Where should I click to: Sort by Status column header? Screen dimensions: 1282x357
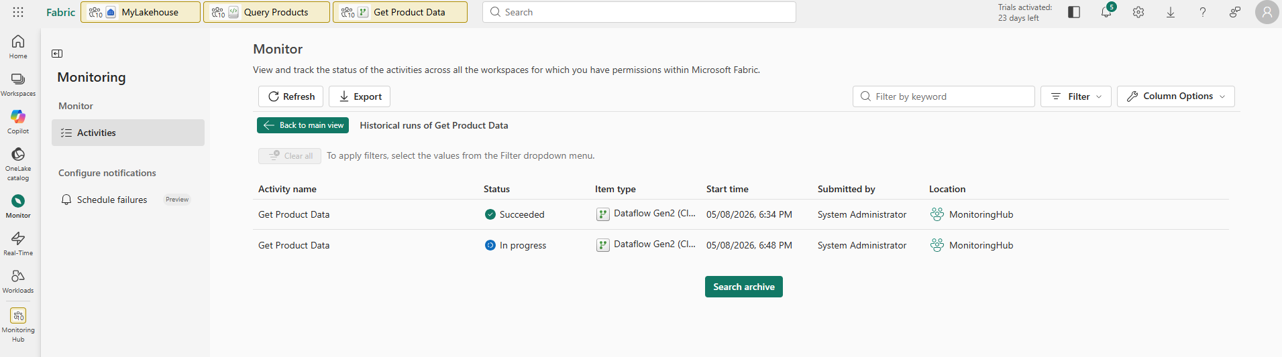496,189
